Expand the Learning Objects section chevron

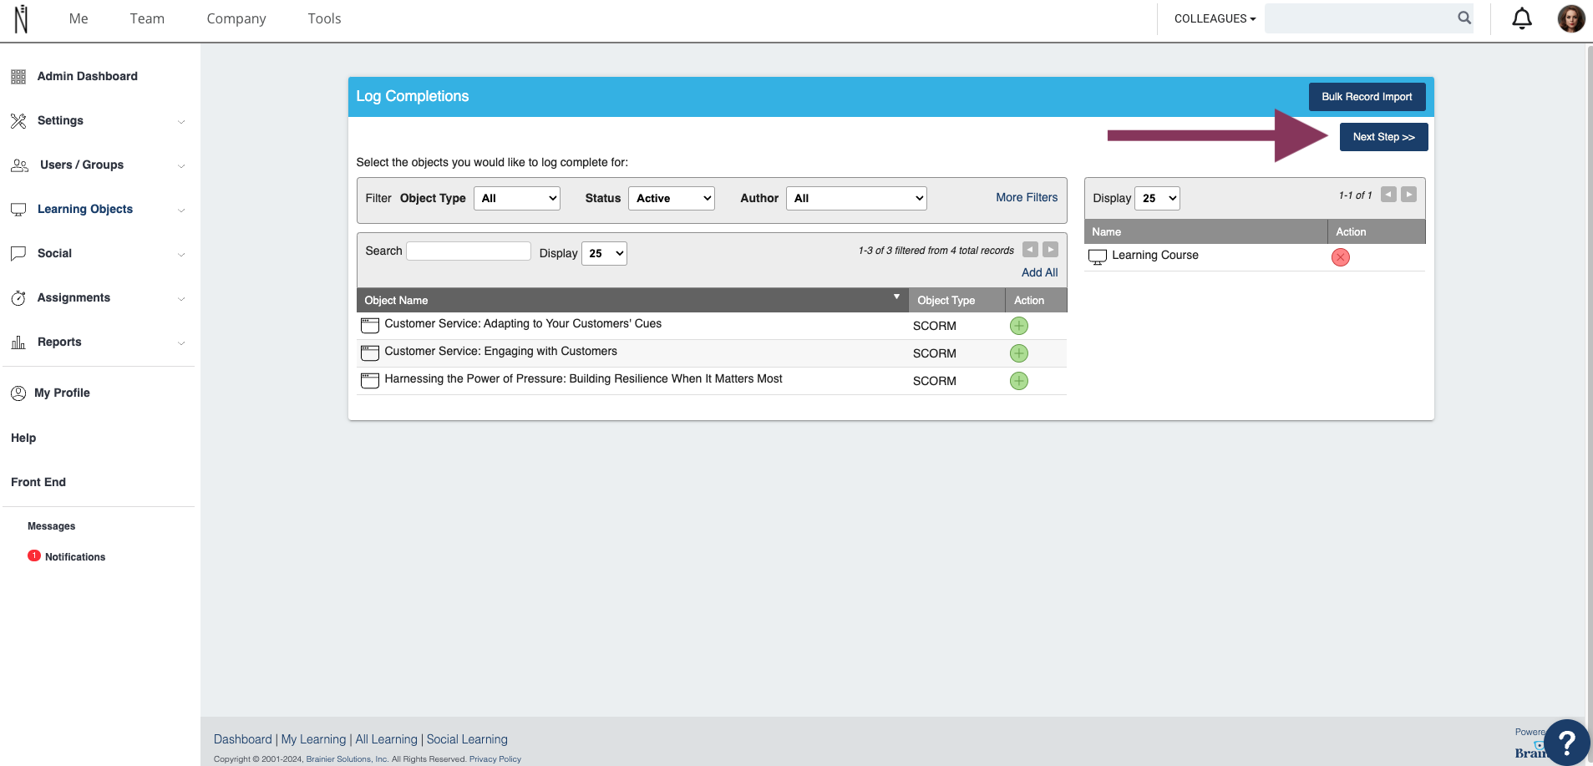(181, 211)
